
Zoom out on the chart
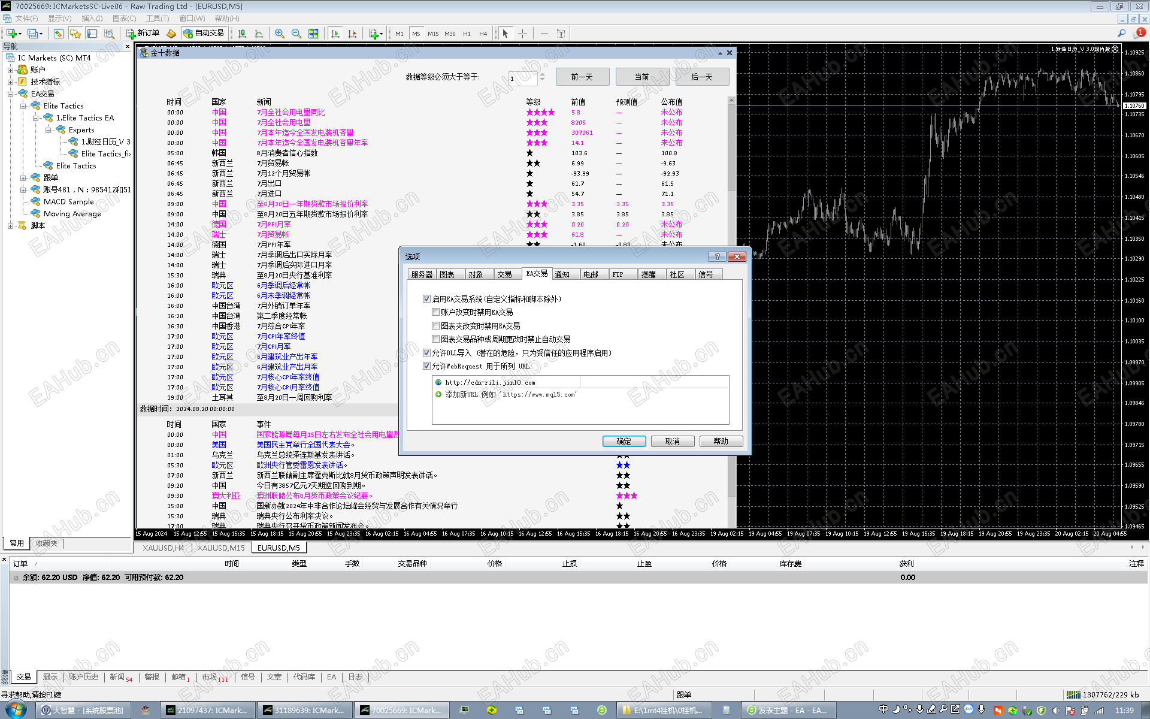[296, 34]
